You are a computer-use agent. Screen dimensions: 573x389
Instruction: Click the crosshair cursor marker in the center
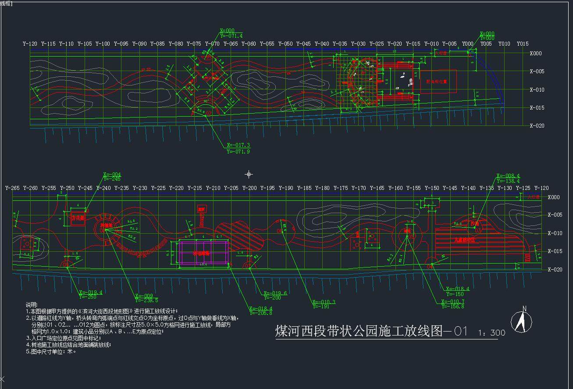[249, 174]
